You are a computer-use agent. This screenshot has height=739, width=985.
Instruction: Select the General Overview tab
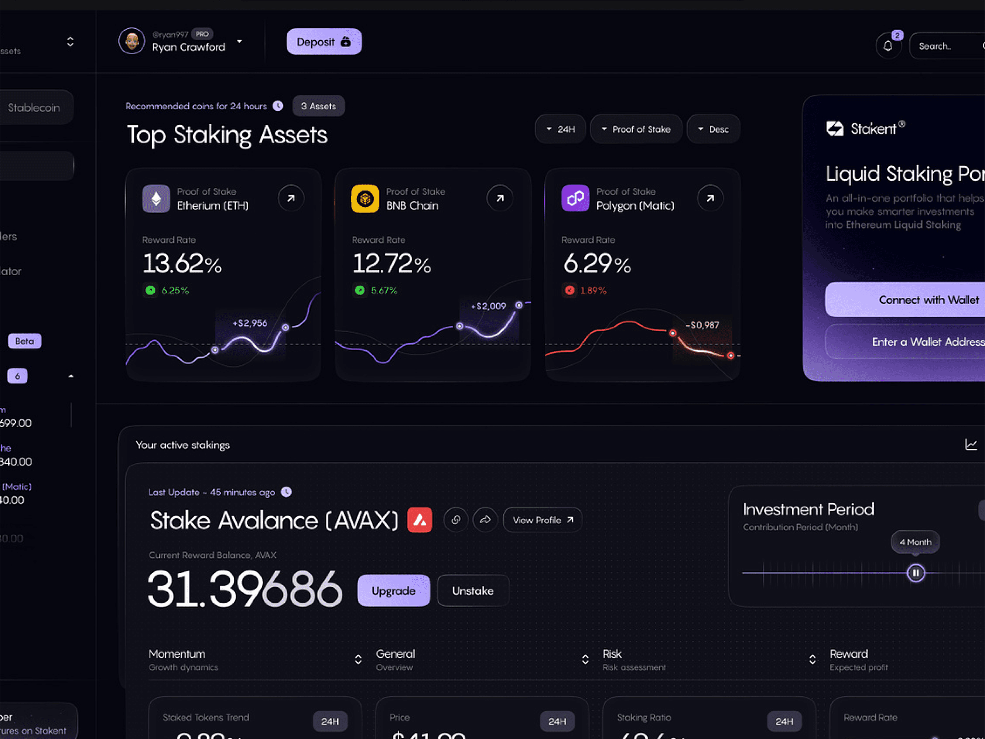point(396,659)
